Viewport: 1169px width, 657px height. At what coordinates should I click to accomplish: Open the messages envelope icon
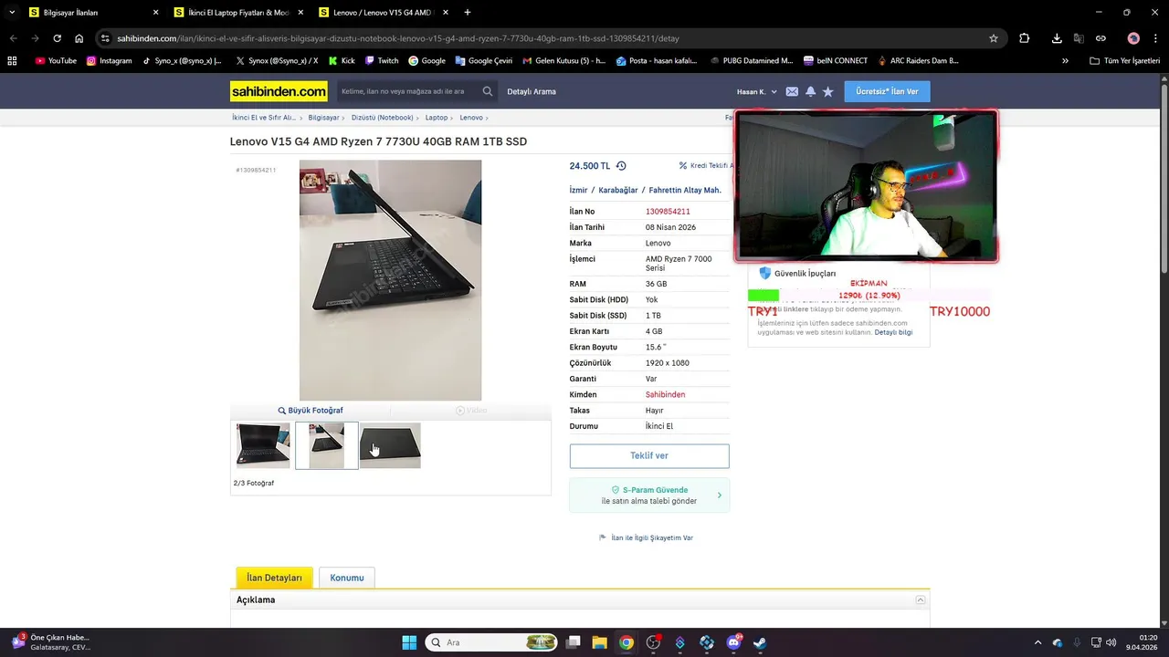point(792,92)
